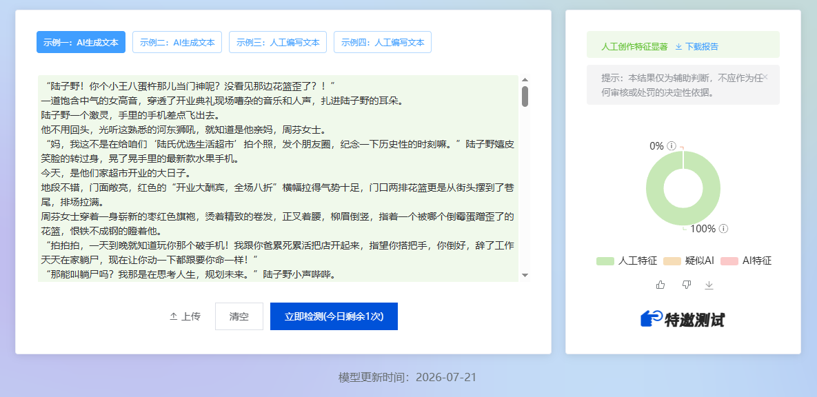Image resolution: width=817 pixels, height=397 pixels.
Task: Clear the text with 清空 button
Action: [x=239, y=316]
